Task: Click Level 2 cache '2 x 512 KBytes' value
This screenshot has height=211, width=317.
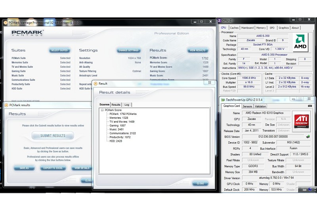Action: point(287,87)
